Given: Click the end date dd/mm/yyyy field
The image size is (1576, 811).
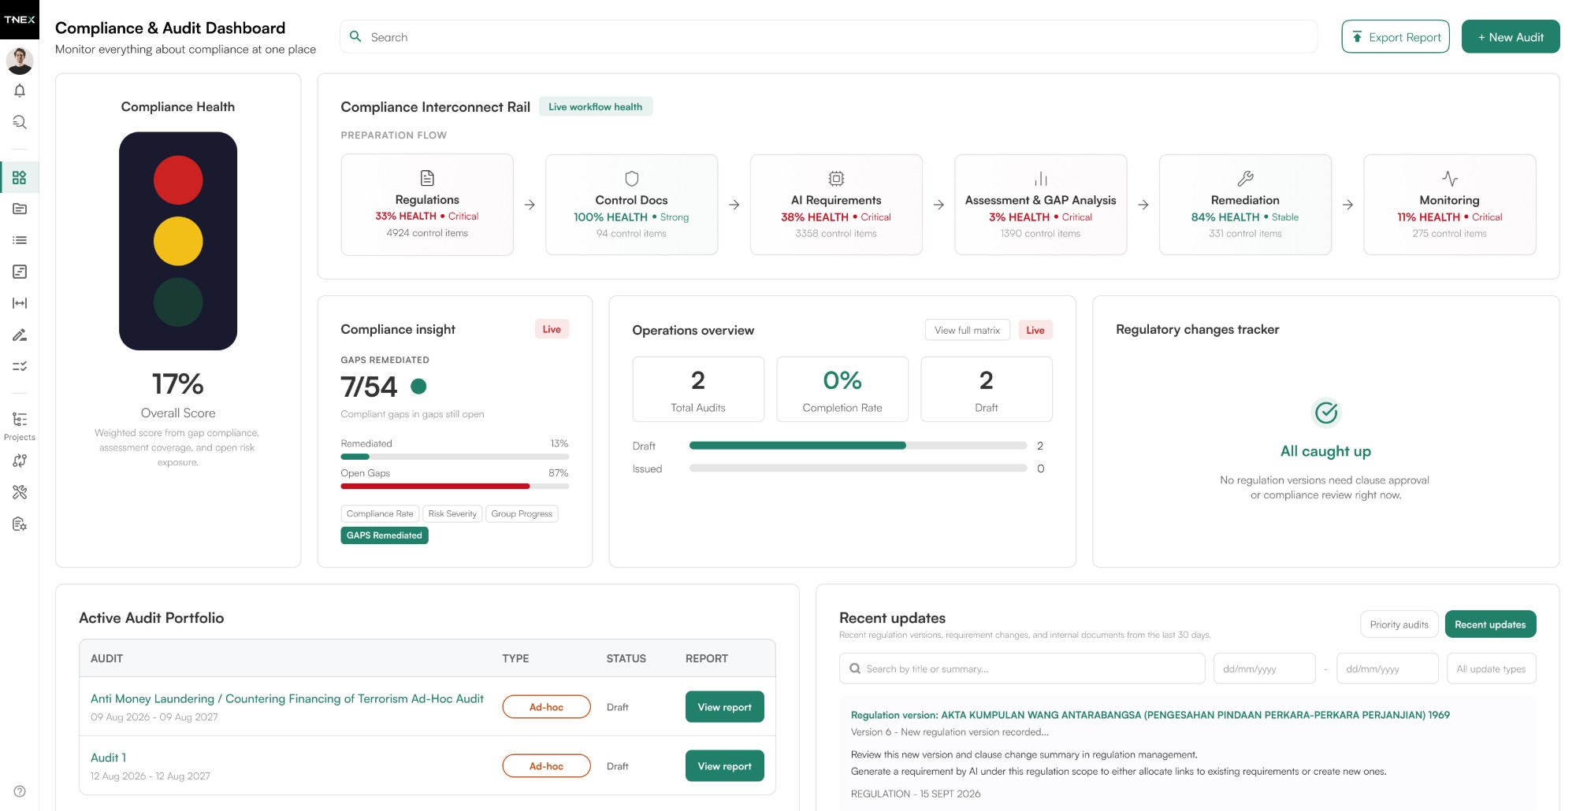Looking at the screenshot, I should click(1387, 668).
